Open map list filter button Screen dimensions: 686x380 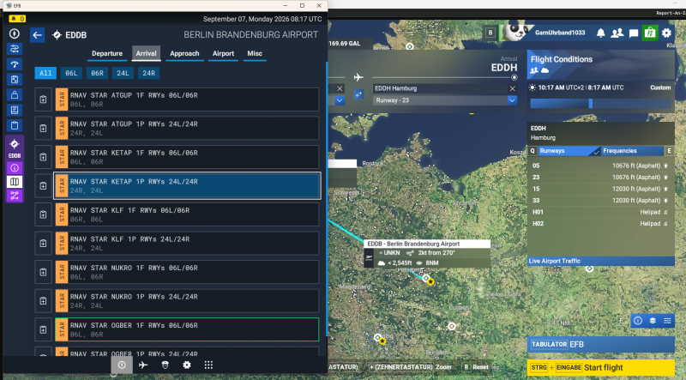coord(667,321)
